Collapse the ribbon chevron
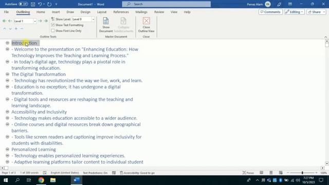 (x=325, y=37)
